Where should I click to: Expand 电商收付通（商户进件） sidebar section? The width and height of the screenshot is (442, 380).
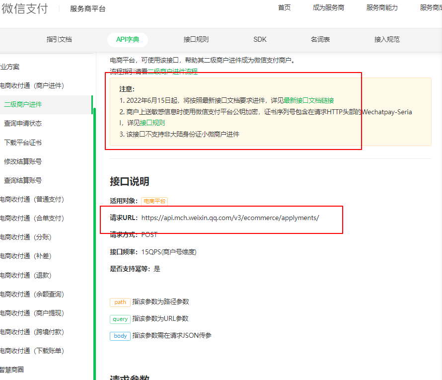[x=32, y=85]
